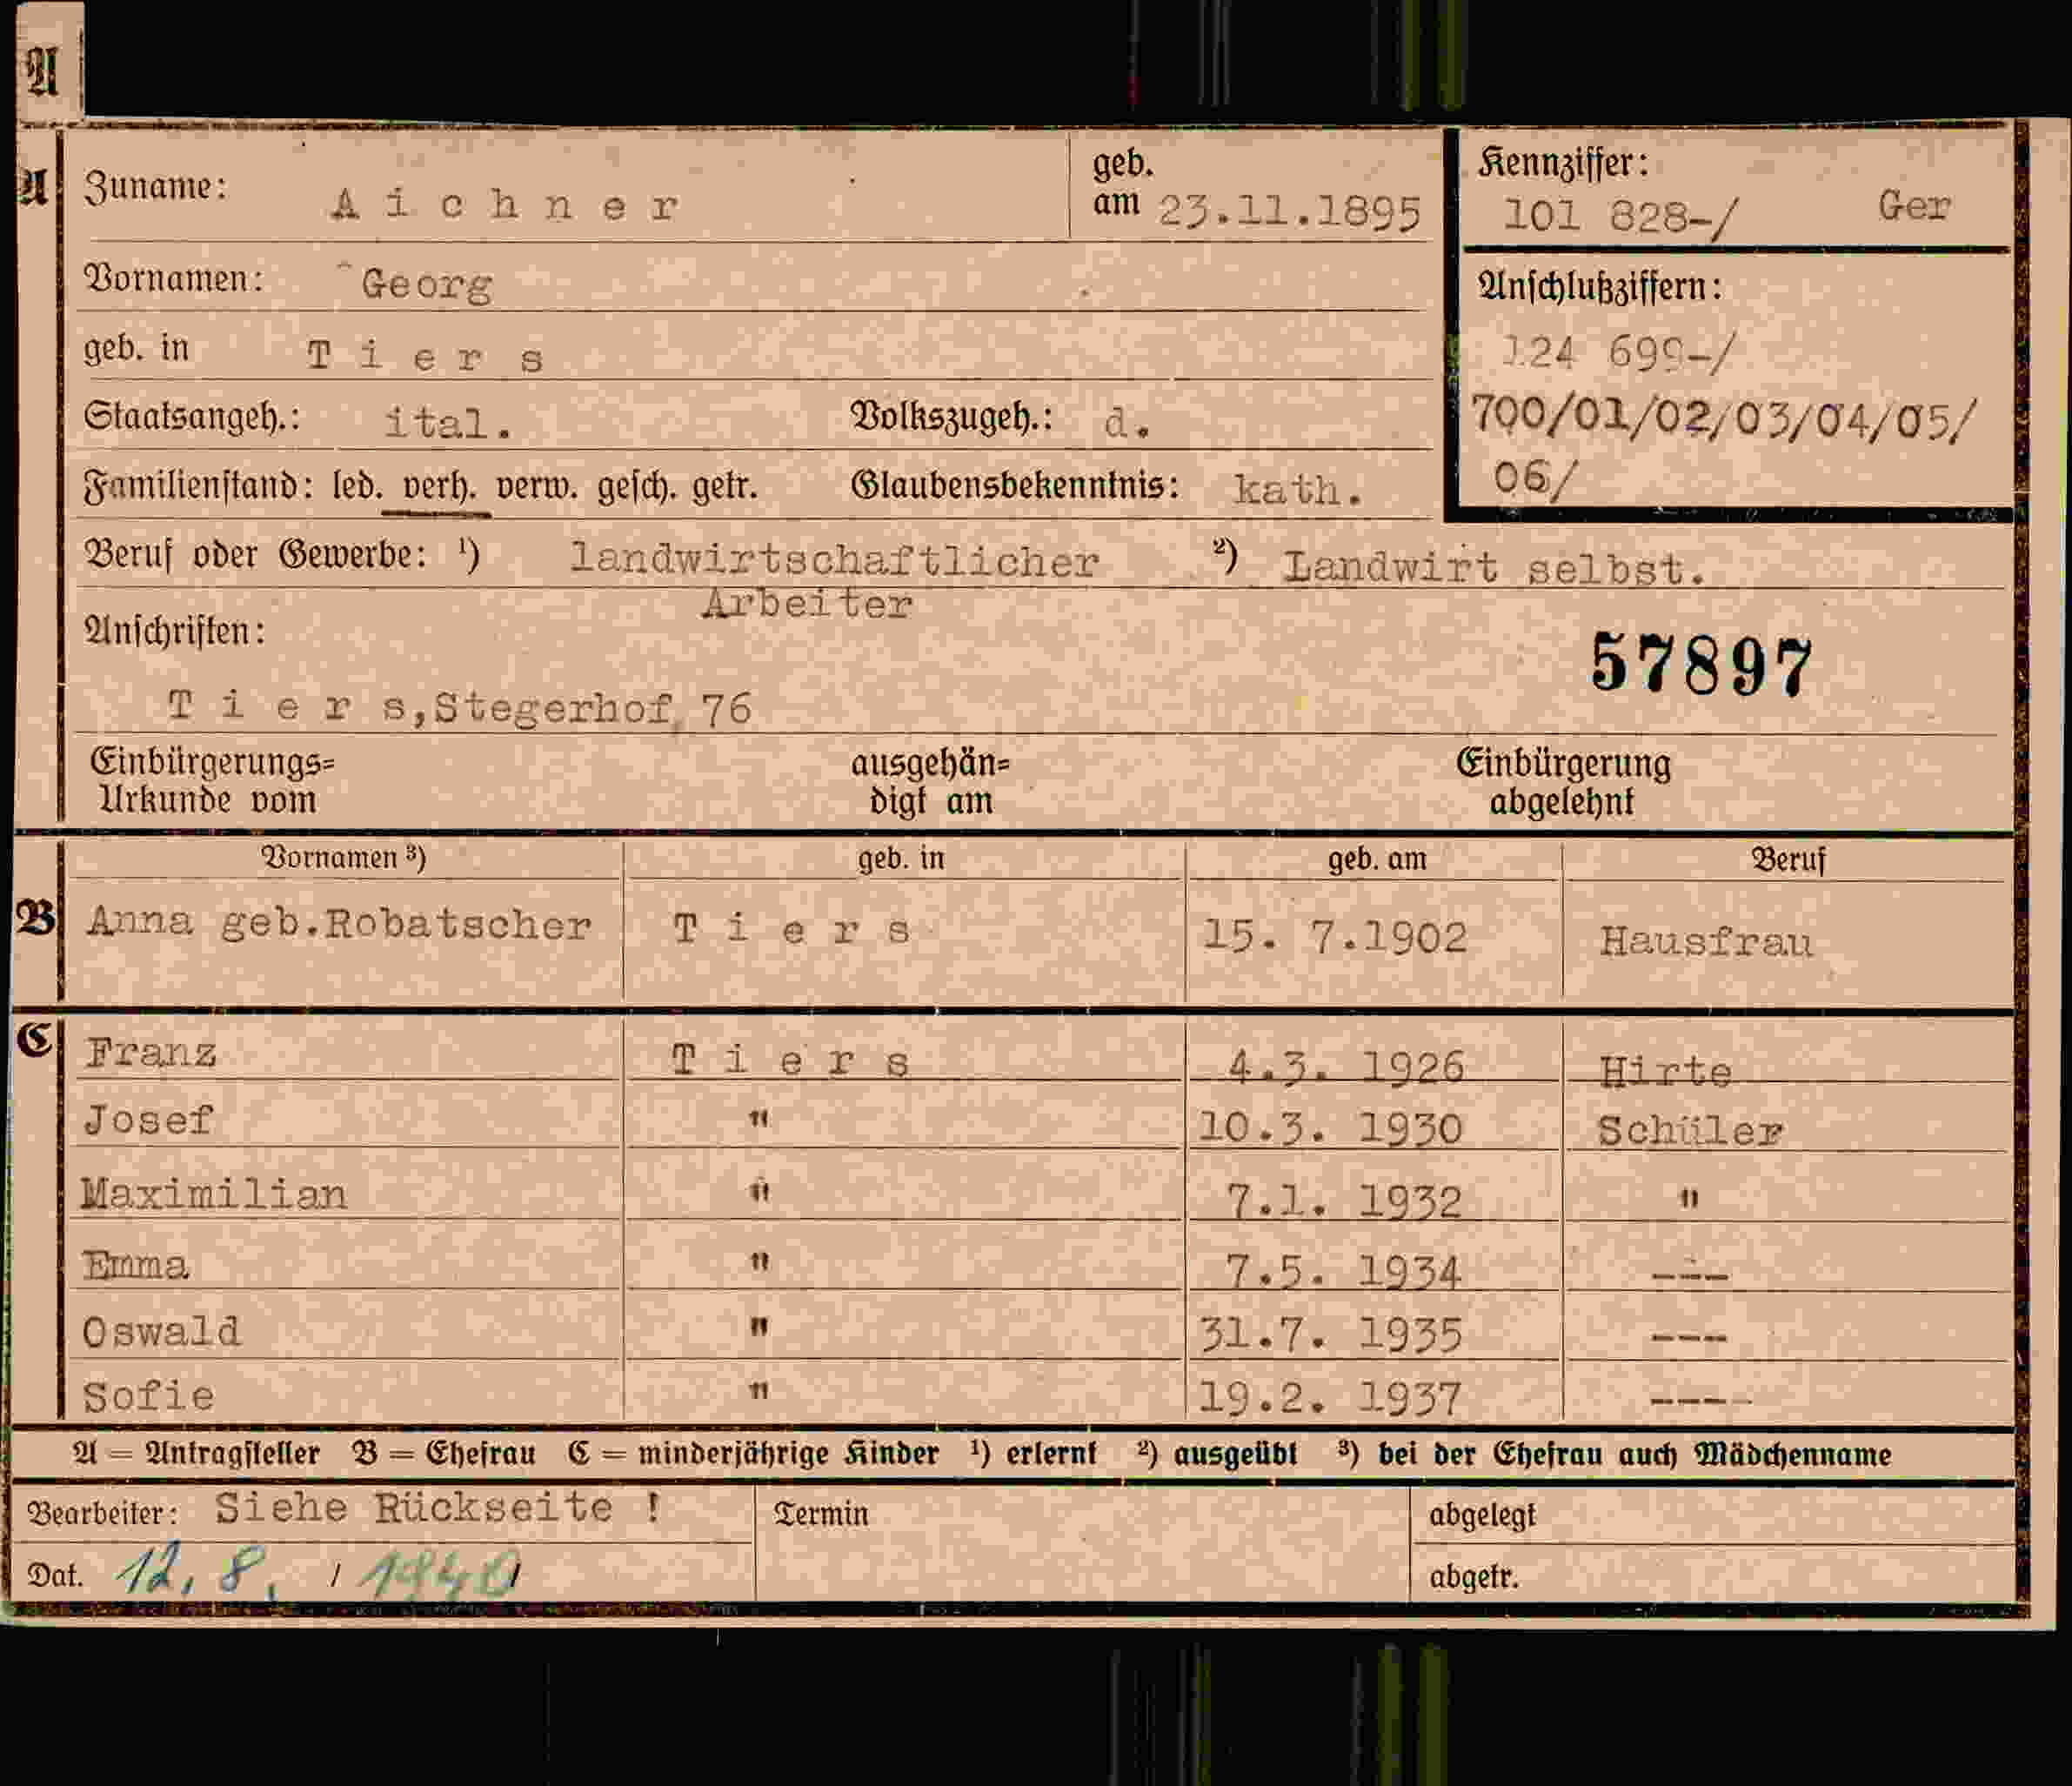This screenshot has height=1786, width=2072.
Task: Click the applicant's birthplace "Tiers" below Georg
Action: 426,356
